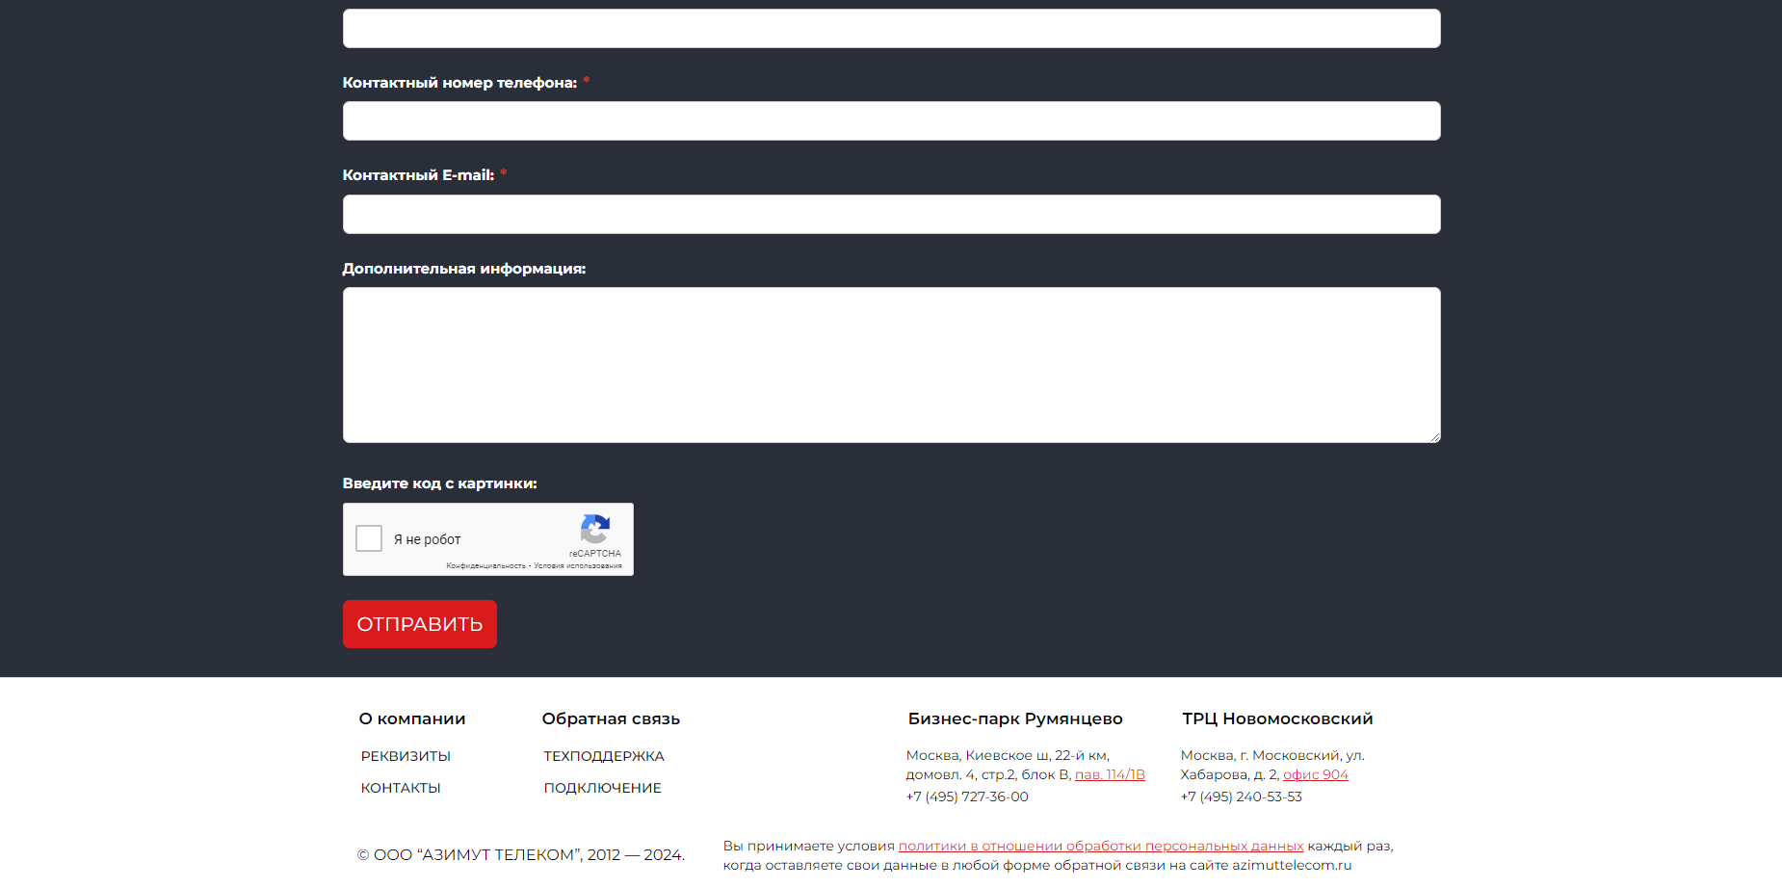Click the topmost empty text field
This screenshot has height=888, width=1782.
[x=891, y=28]
